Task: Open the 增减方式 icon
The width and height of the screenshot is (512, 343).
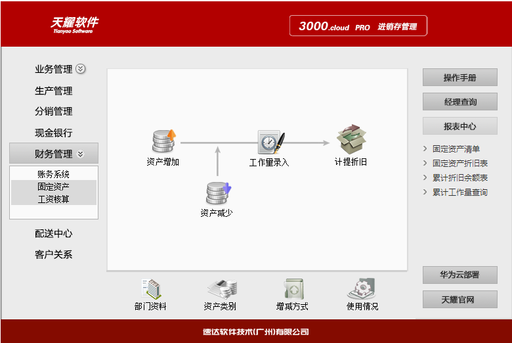Action: [292, 289]
